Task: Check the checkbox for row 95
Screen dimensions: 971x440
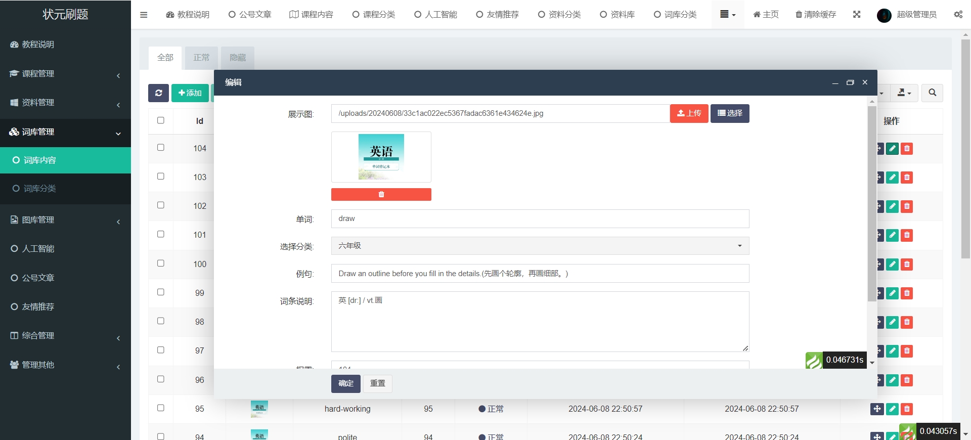Action: [161, 408]
